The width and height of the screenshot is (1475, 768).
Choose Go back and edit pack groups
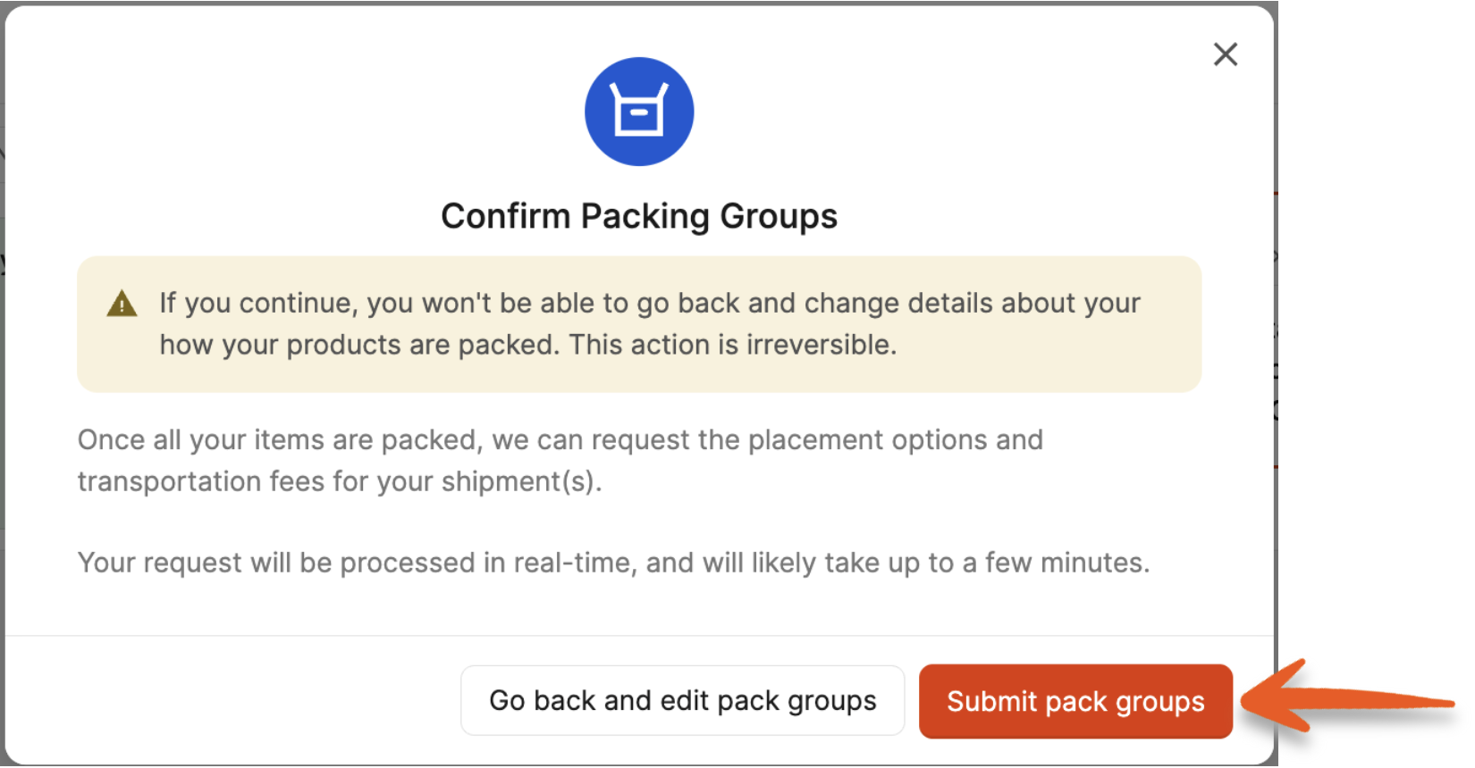coord(682,700)
